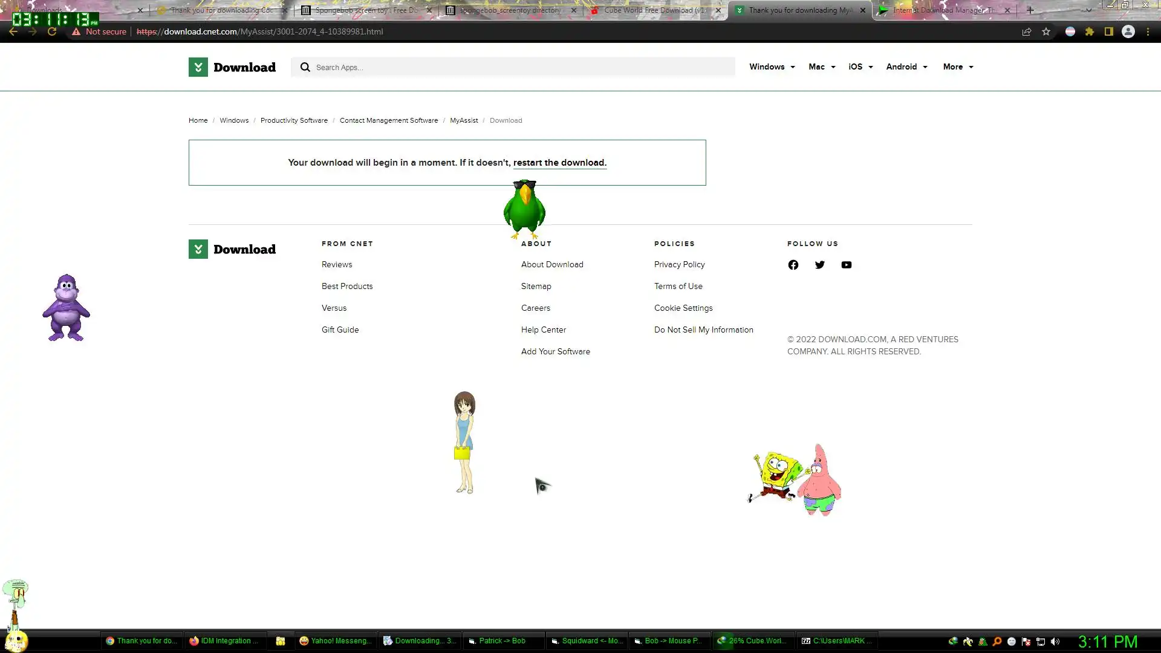This screenshot has width=1161, height=653.
Task: Click restart the download link
Action: (559, 163)
